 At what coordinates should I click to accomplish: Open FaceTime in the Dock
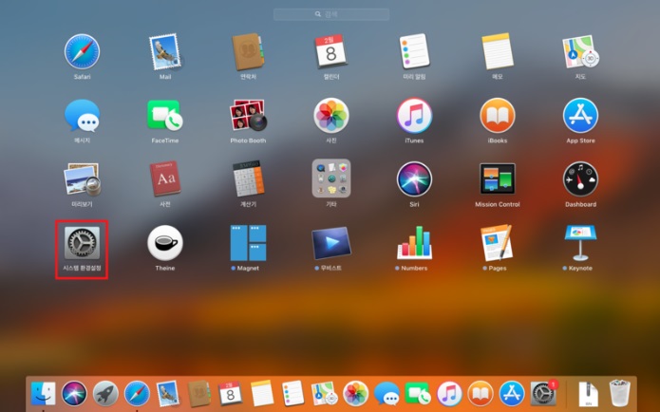click(418, 393)
